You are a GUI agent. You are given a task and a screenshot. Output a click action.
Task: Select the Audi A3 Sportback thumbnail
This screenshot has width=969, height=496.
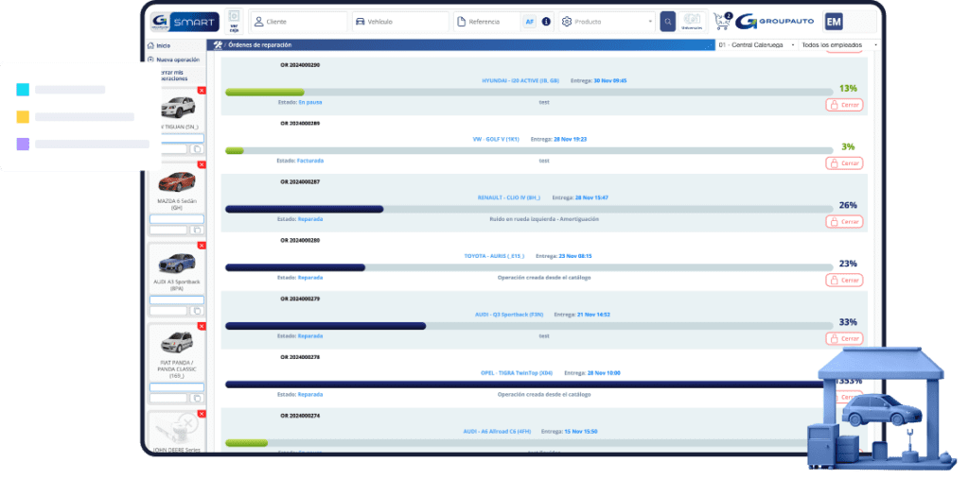177,263
